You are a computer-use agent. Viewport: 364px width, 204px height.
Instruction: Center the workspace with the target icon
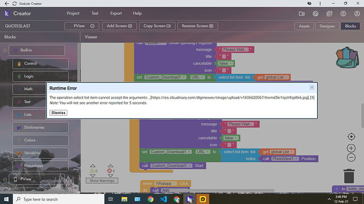pyautogui.click(x=351, y=137)
